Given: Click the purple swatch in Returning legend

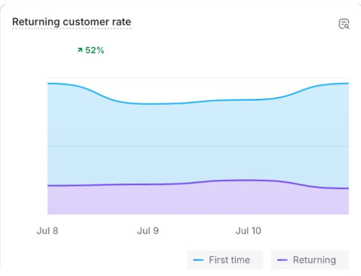Looking at the screenshot, I should (x=283, y=260).
